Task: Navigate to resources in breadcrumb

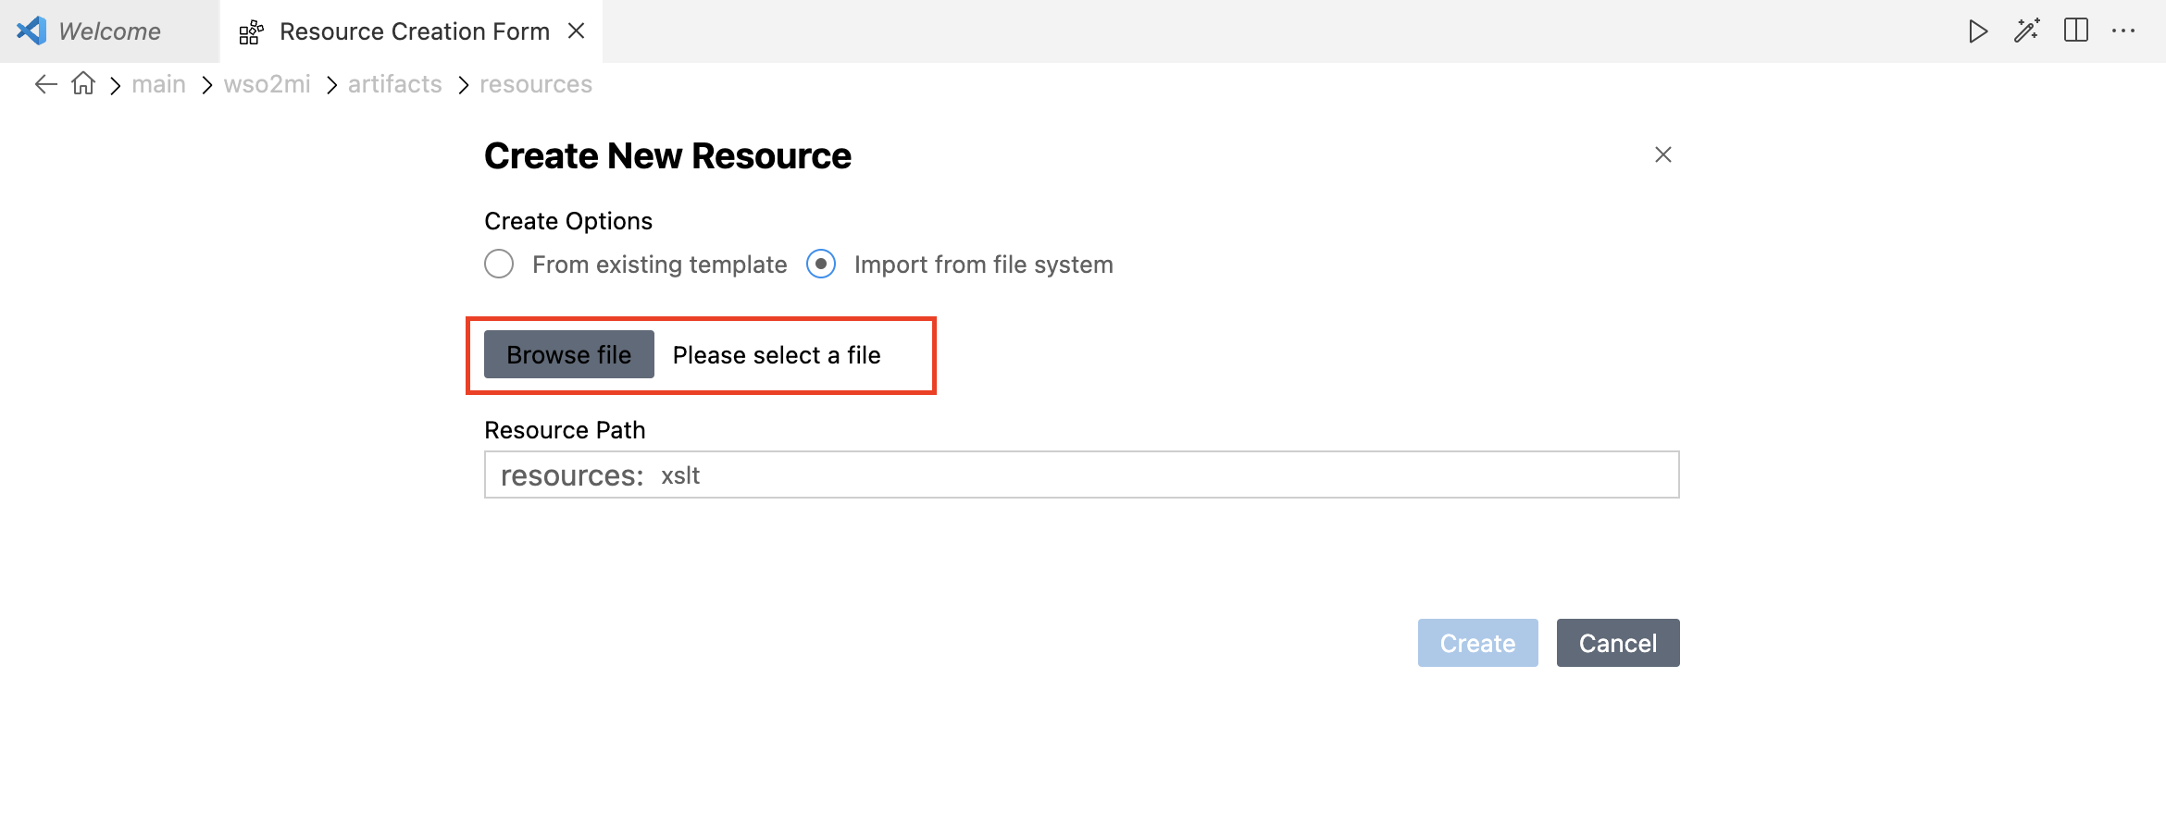Action: click(535, 84)
